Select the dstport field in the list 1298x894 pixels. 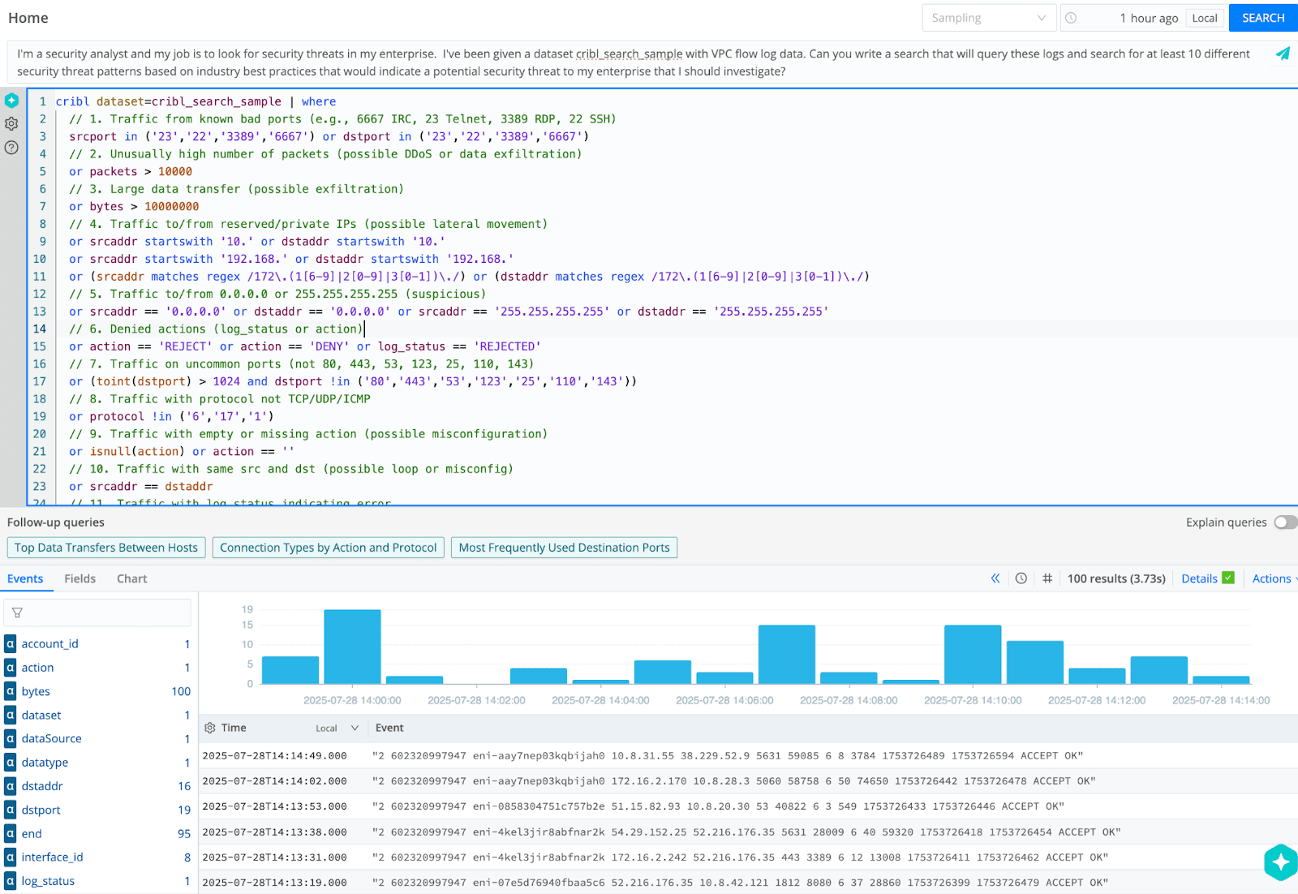pos(41,810)
